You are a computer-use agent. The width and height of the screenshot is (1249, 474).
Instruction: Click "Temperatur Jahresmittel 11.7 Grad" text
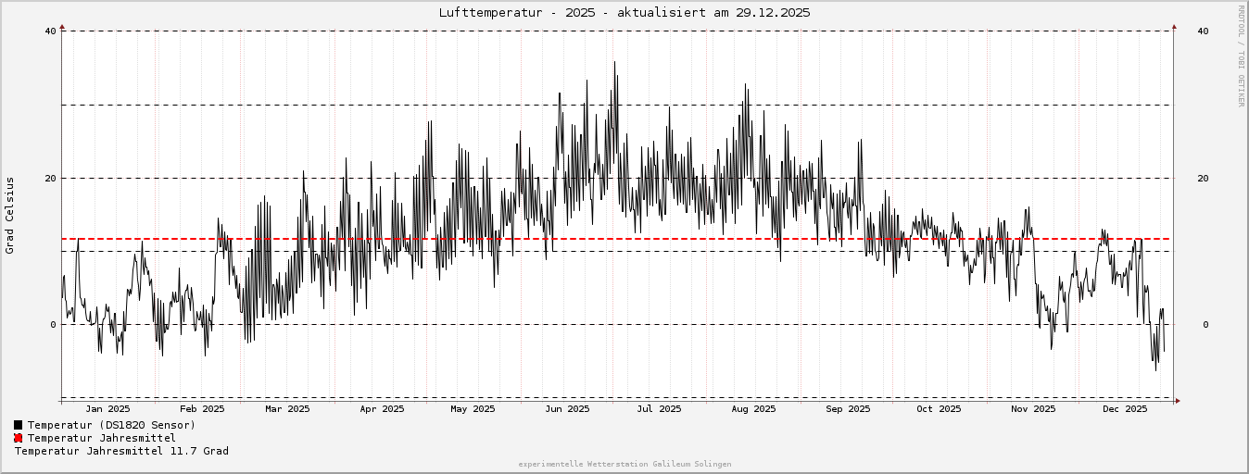pos(121,451)
